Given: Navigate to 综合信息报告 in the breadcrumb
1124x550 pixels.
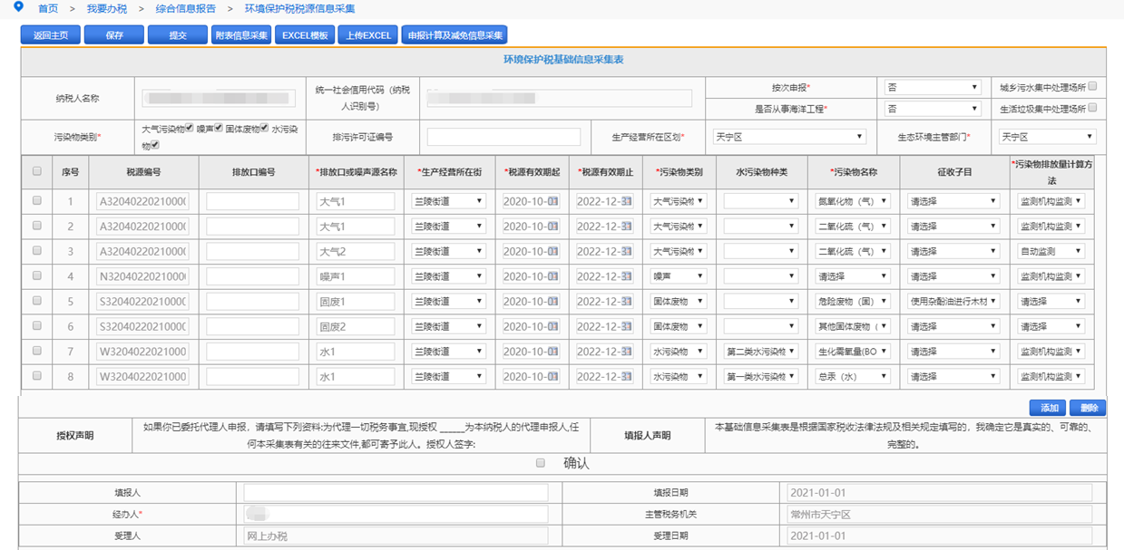Looking at the screenshot, I should [185, 8].
